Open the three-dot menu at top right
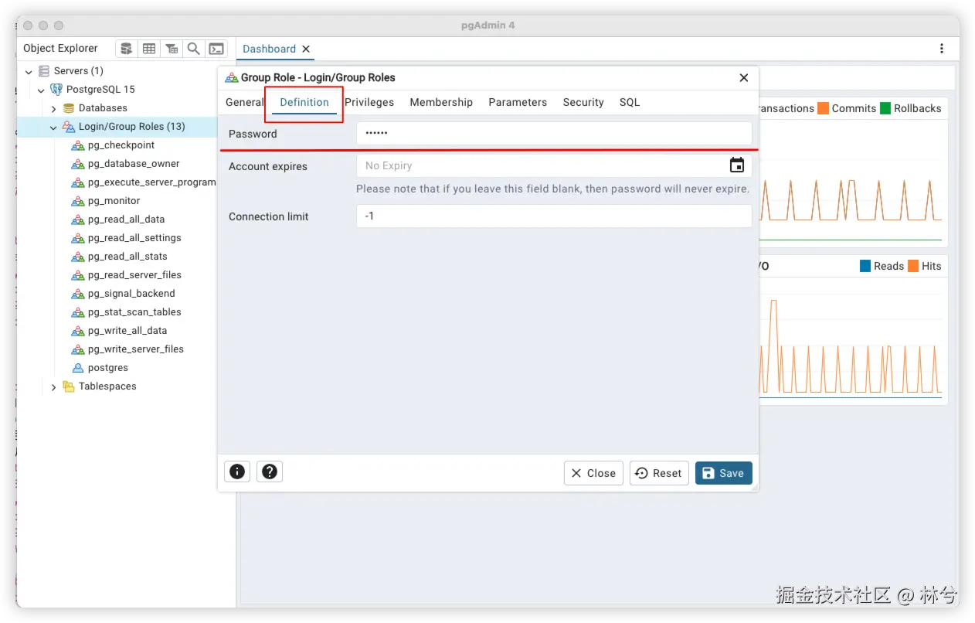 pyautogui.click(x=941, y=49)
